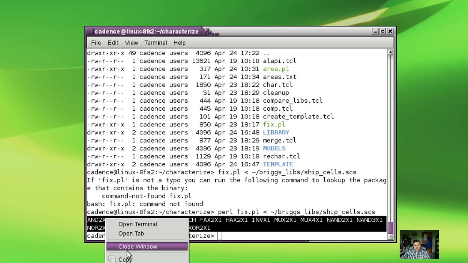Click the MODELS directory name
Viewport: 468px width, 263px height.
pyautogui.click(x=274, y=149)
